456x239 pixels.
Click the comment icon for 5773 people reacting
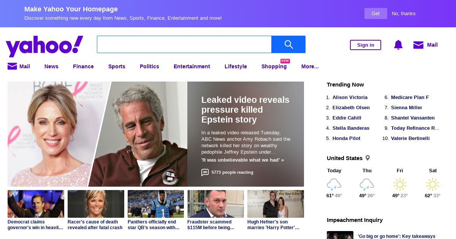click(x=205, y=172)
